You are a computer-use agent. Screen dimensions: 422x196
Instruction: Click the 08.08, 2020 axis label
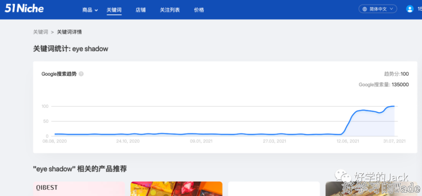tap(55, 141)
